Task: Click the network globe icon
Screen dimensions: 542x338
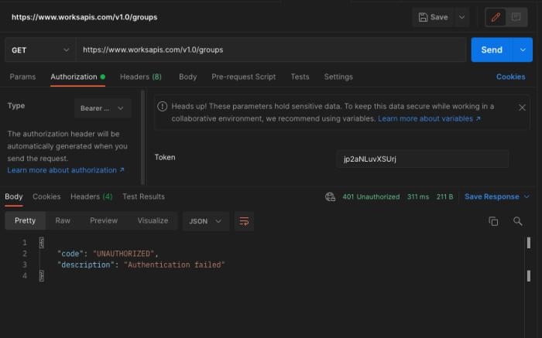Action: coord(330,196)
